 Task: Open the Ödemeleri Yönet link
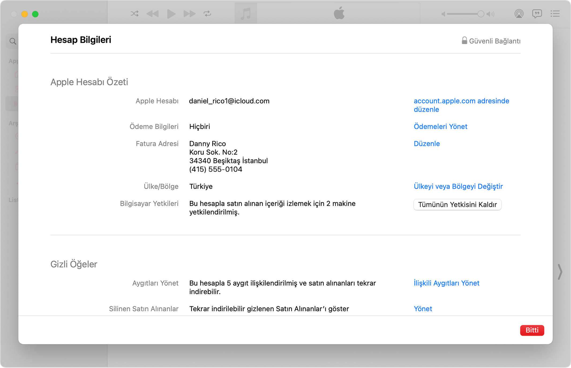(441, 126)
